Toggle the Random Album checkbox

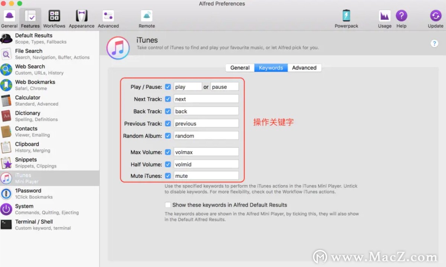168,136
